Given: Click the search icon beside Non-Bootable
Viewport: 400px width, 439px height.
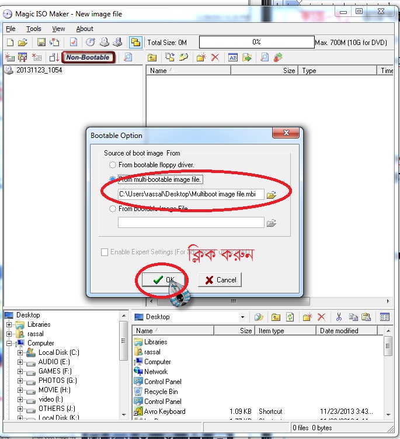Looking at the screenshot, I should [x=128, y=57].
